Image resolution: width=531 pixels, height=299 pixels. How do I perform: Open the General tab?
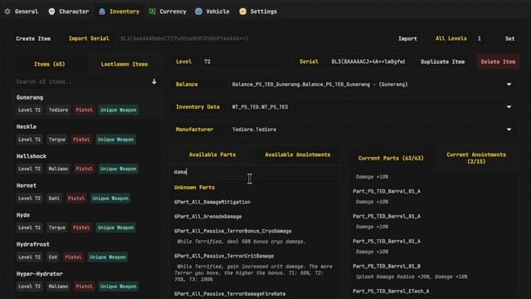pyautogui.click(x=22, y=12)
